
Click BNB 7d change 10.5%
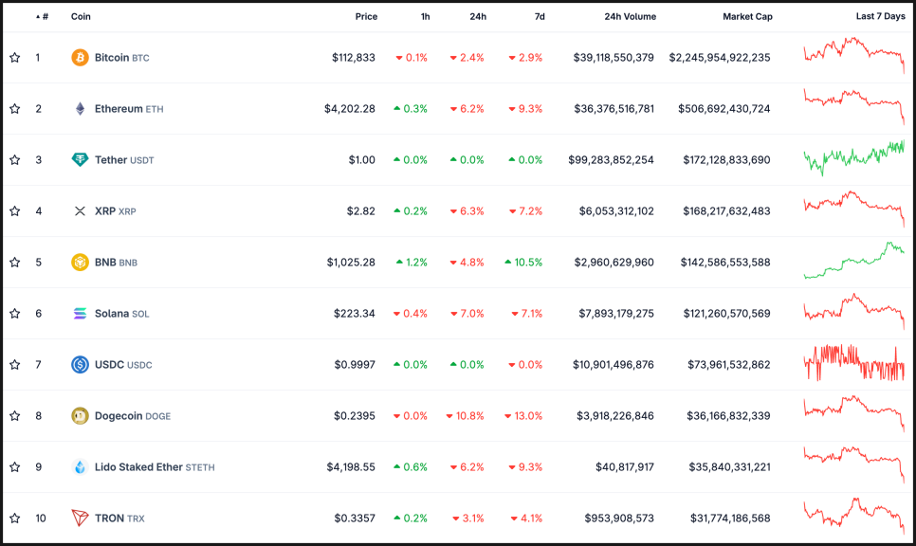[523, 263]
